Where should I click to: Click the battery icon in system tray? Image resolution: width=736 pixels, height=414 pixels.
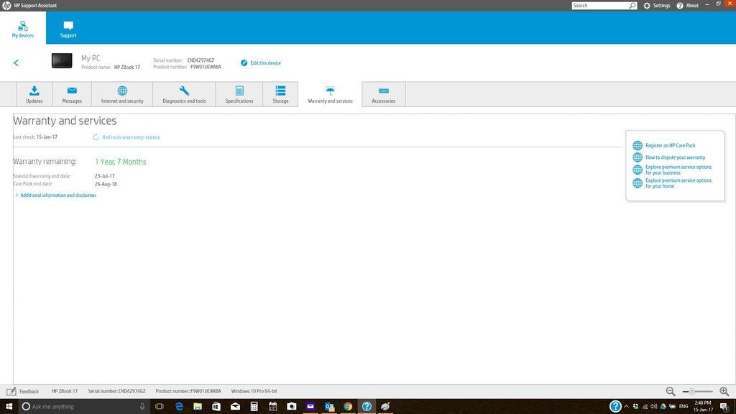[x=672, y=407]
